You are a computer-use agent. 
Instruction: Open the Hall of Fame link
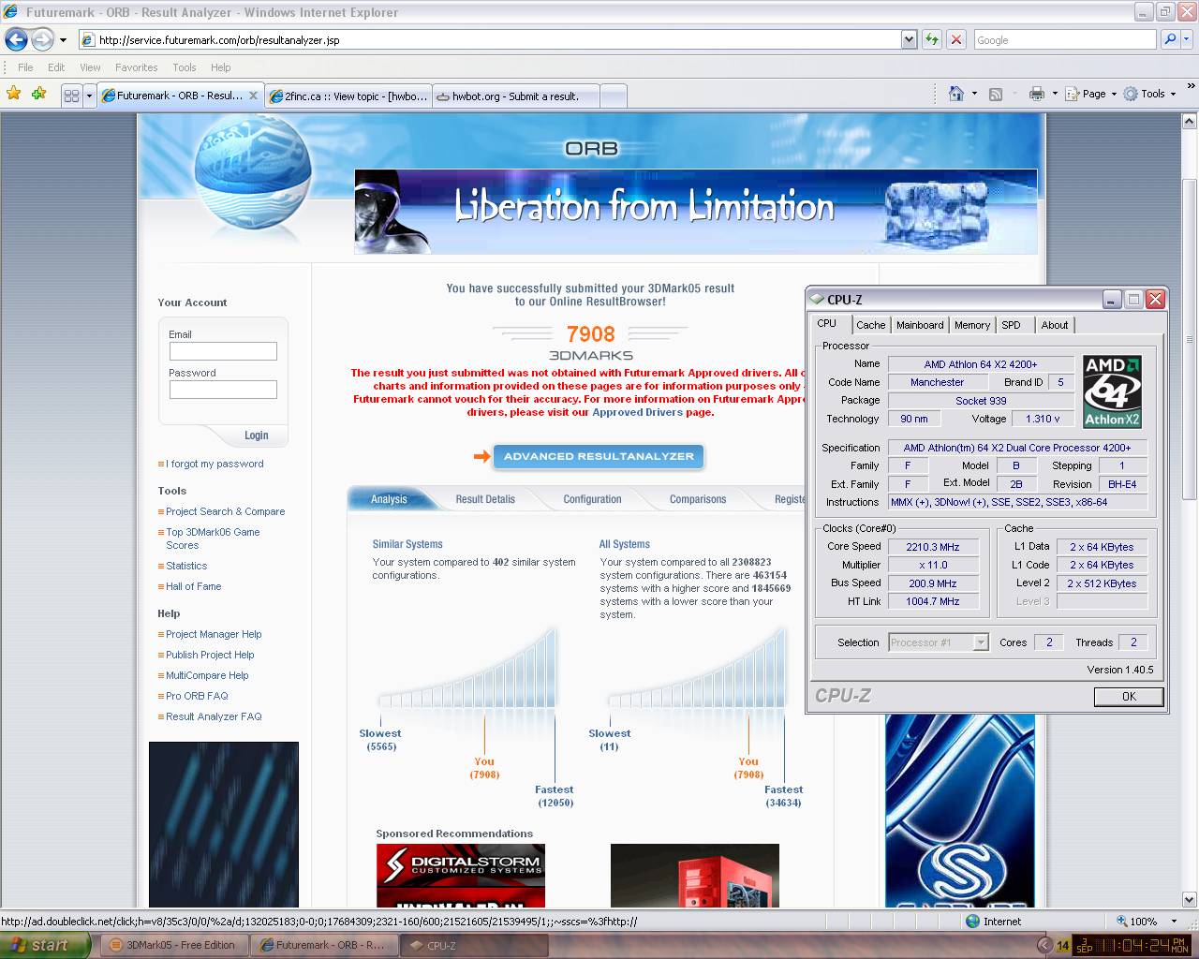(x=194, y=586)
